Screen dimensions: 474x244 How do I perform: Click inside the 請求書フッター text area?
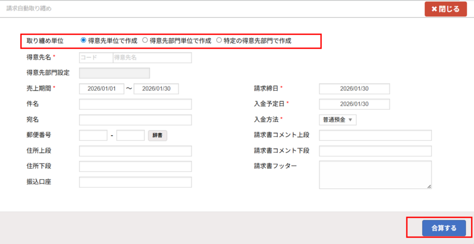tap(375, 175)
